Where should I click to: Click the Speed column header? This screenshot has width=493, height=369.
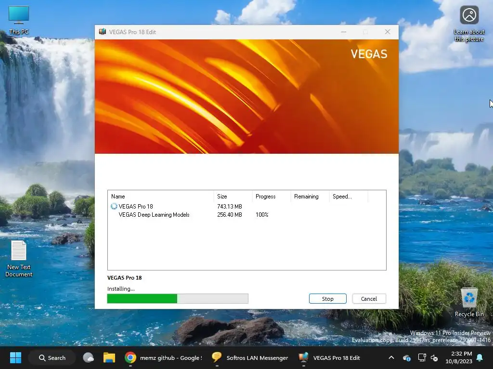pyautogui.click(x=349, y=197)
